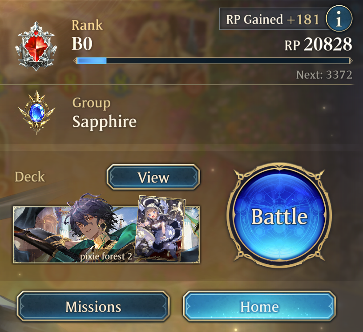This screenshot has width=363, height=332.
Task: Click the Group heading label
Action: 92,103
